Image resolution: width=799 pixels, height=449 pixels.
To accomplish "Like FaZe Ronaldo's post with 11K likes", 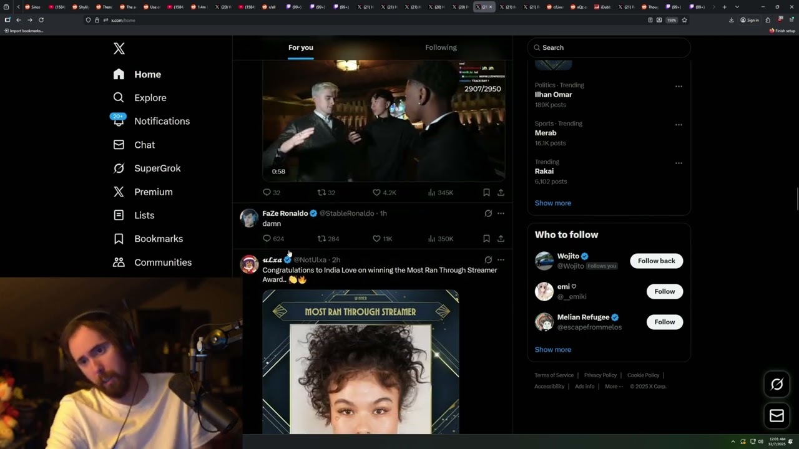I will [383, 238].
